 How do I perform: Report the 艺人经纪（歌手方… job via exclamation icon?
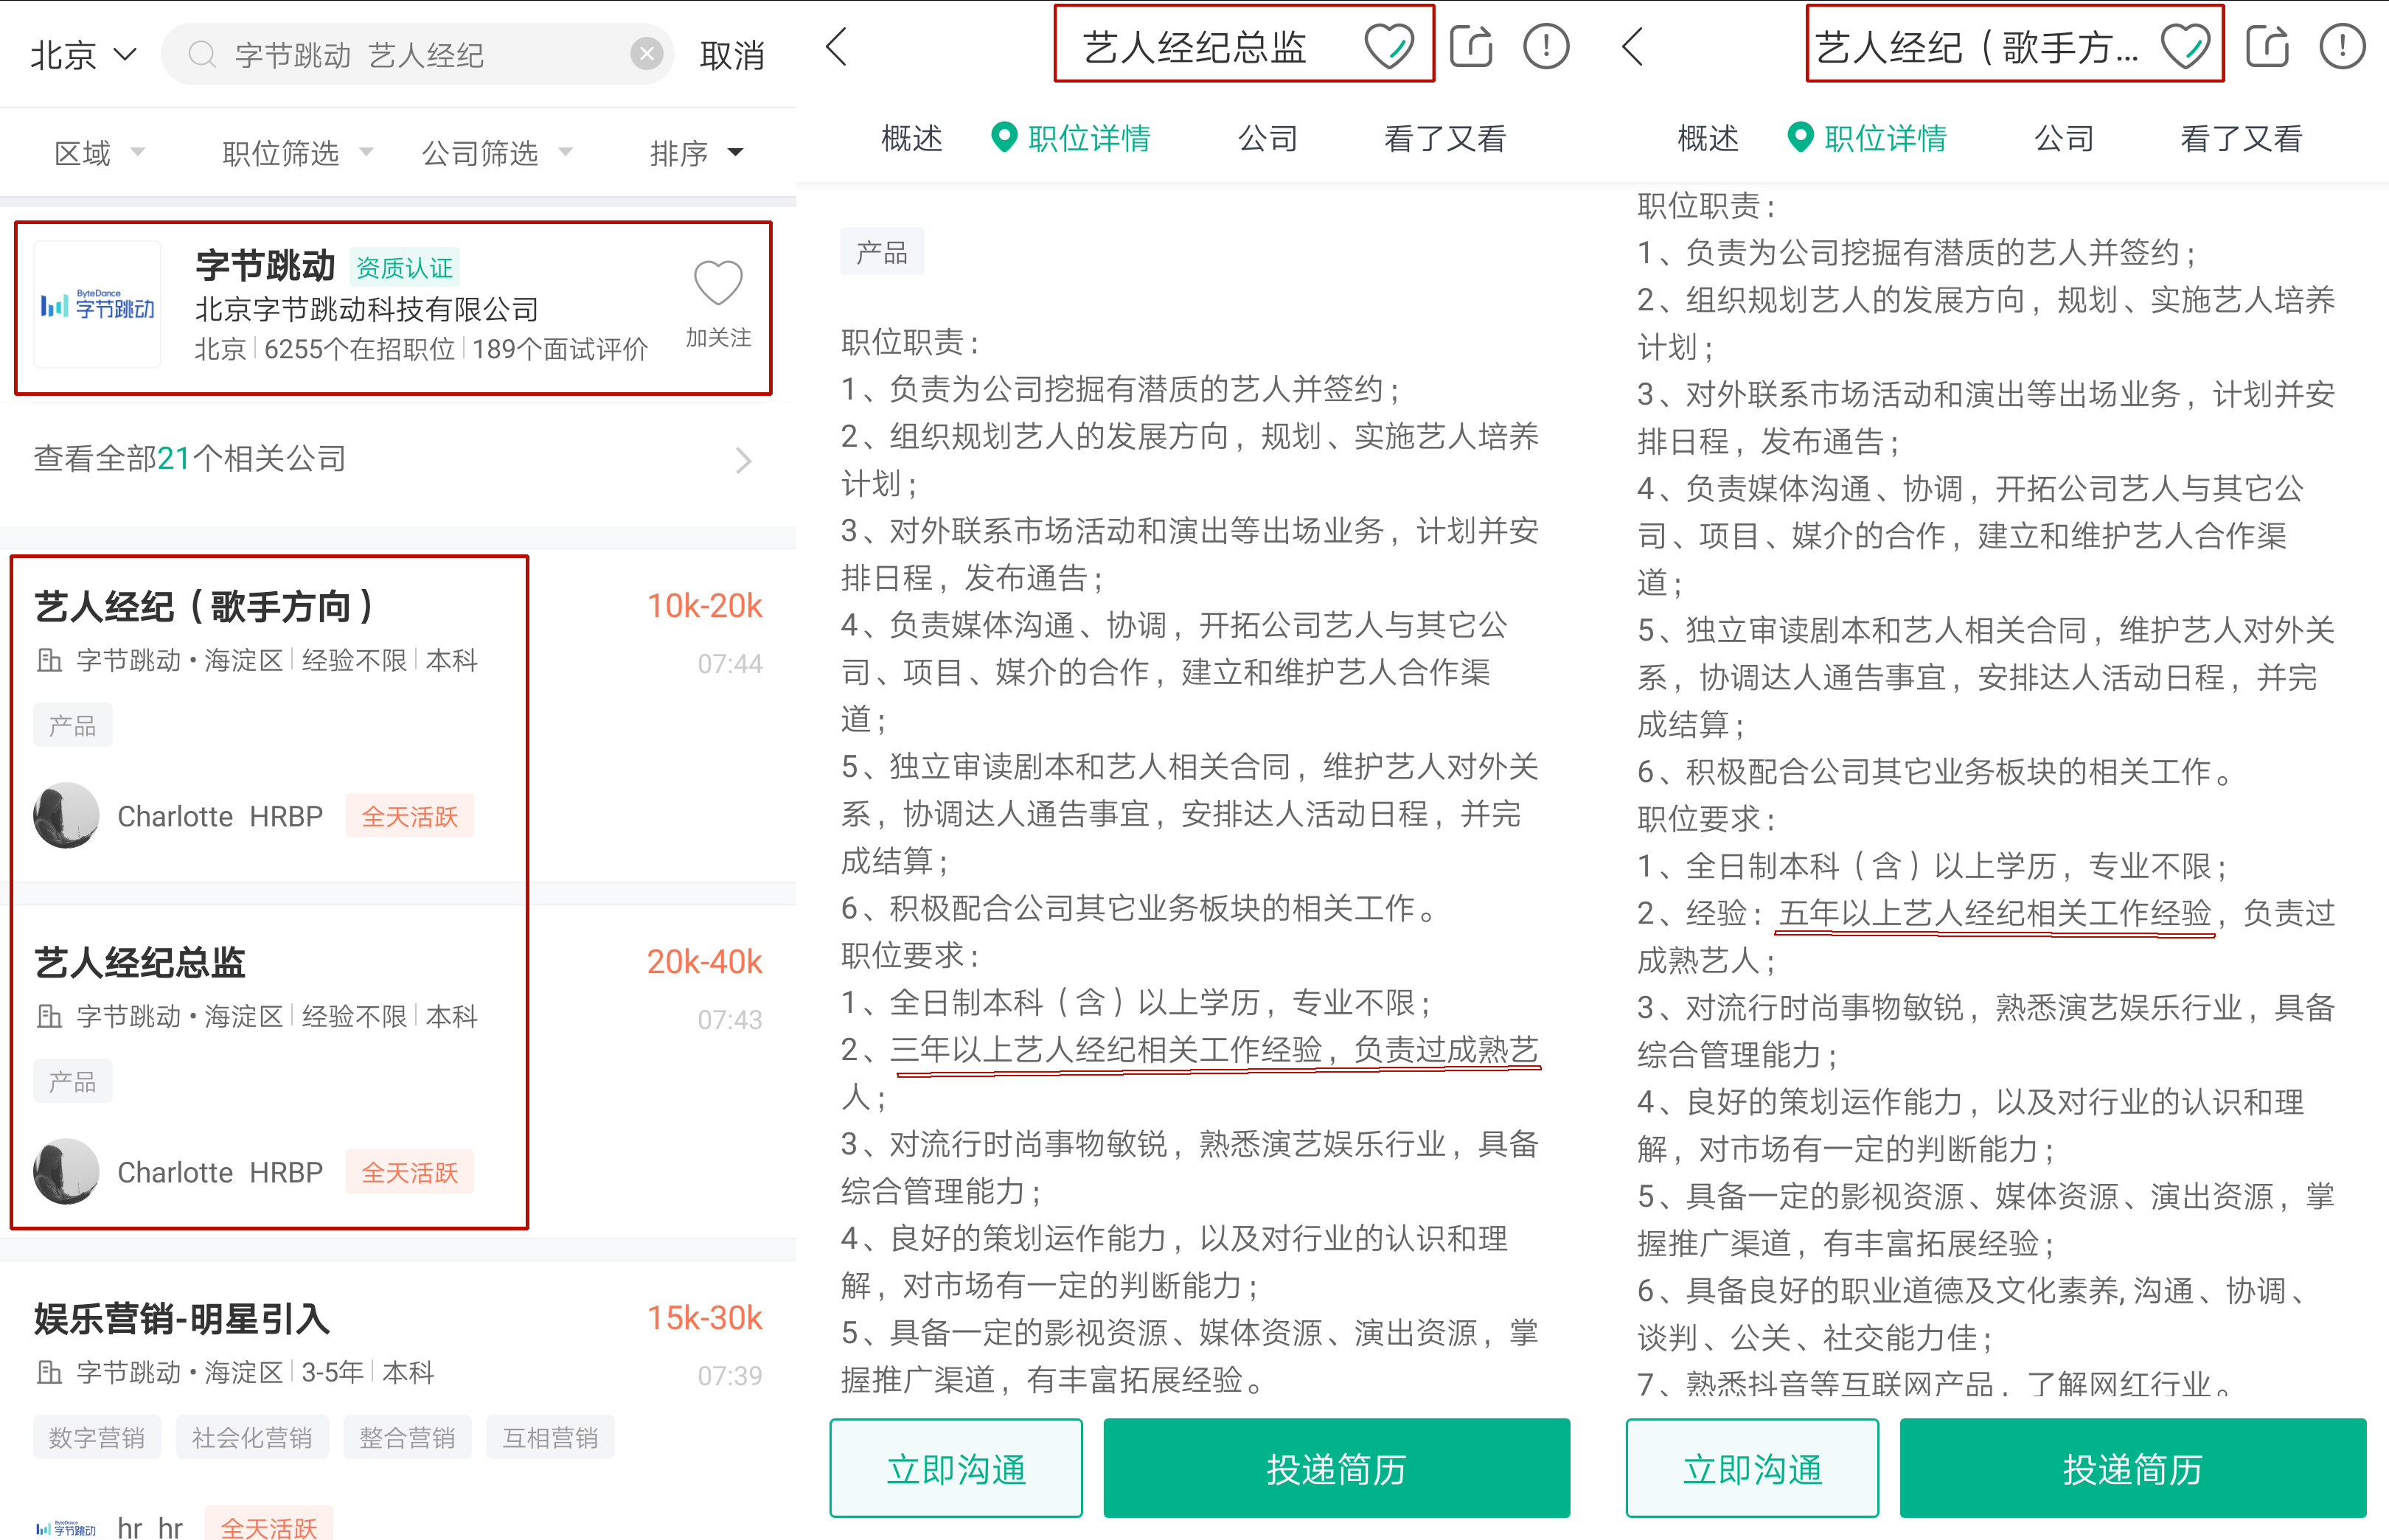point(2342,46)
